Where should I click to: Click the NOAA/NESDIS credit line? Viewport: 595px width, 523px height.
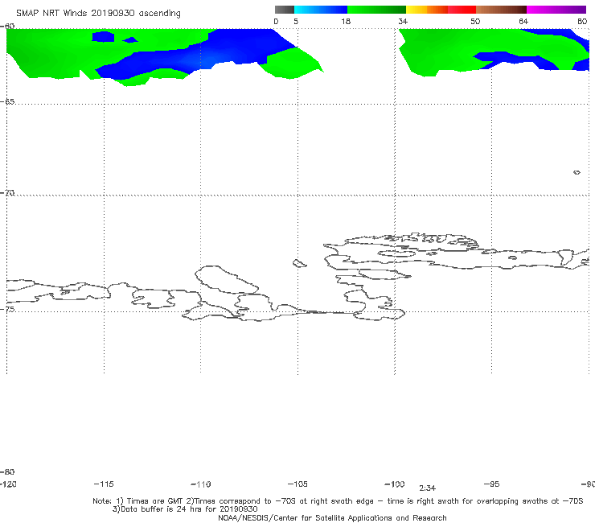click(332, 518)
